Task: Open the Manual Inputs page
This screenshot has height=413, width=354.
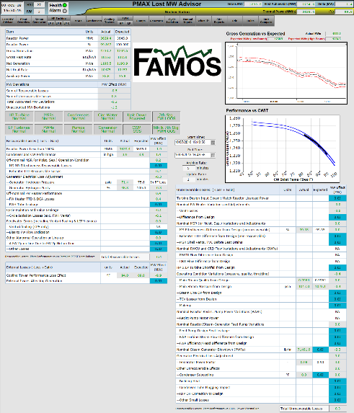Action: pyautogui.click(x=187, y=21)
